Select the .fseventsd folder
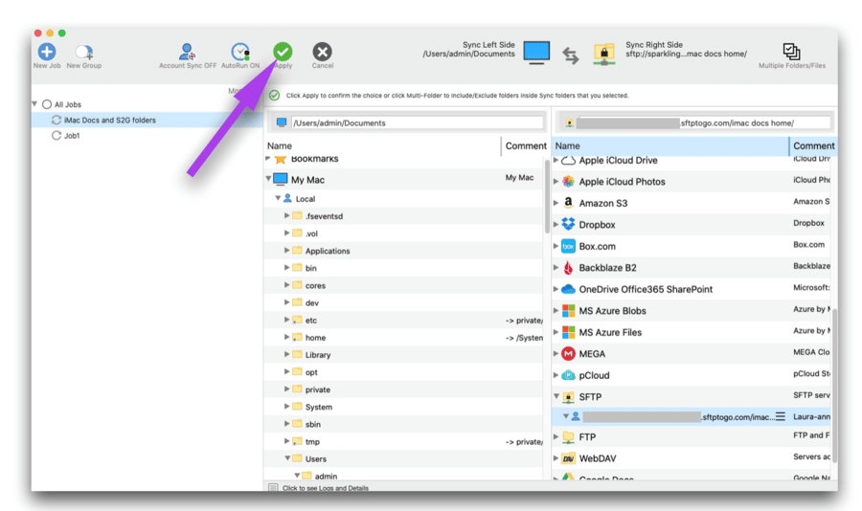 [325, 216]
